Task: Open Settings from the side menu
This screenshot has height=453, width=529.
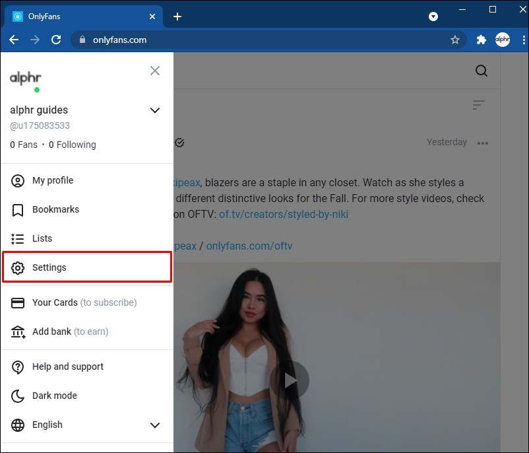Action: [x=86, y=267]
